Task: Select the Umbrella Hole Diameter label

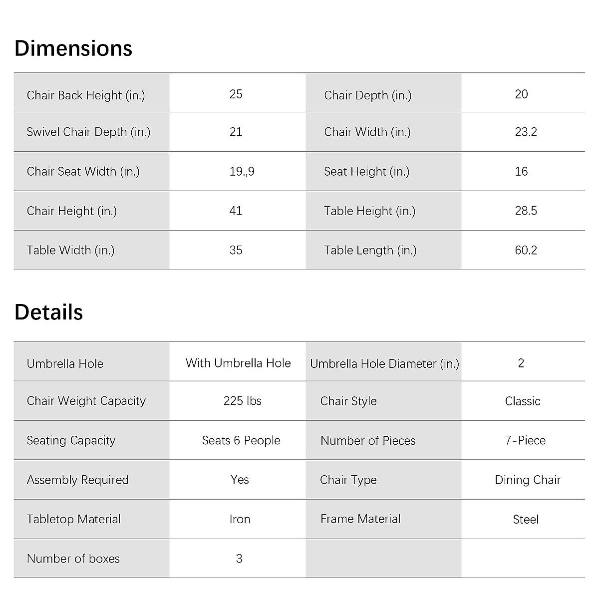Action: [x=384, y=363]
